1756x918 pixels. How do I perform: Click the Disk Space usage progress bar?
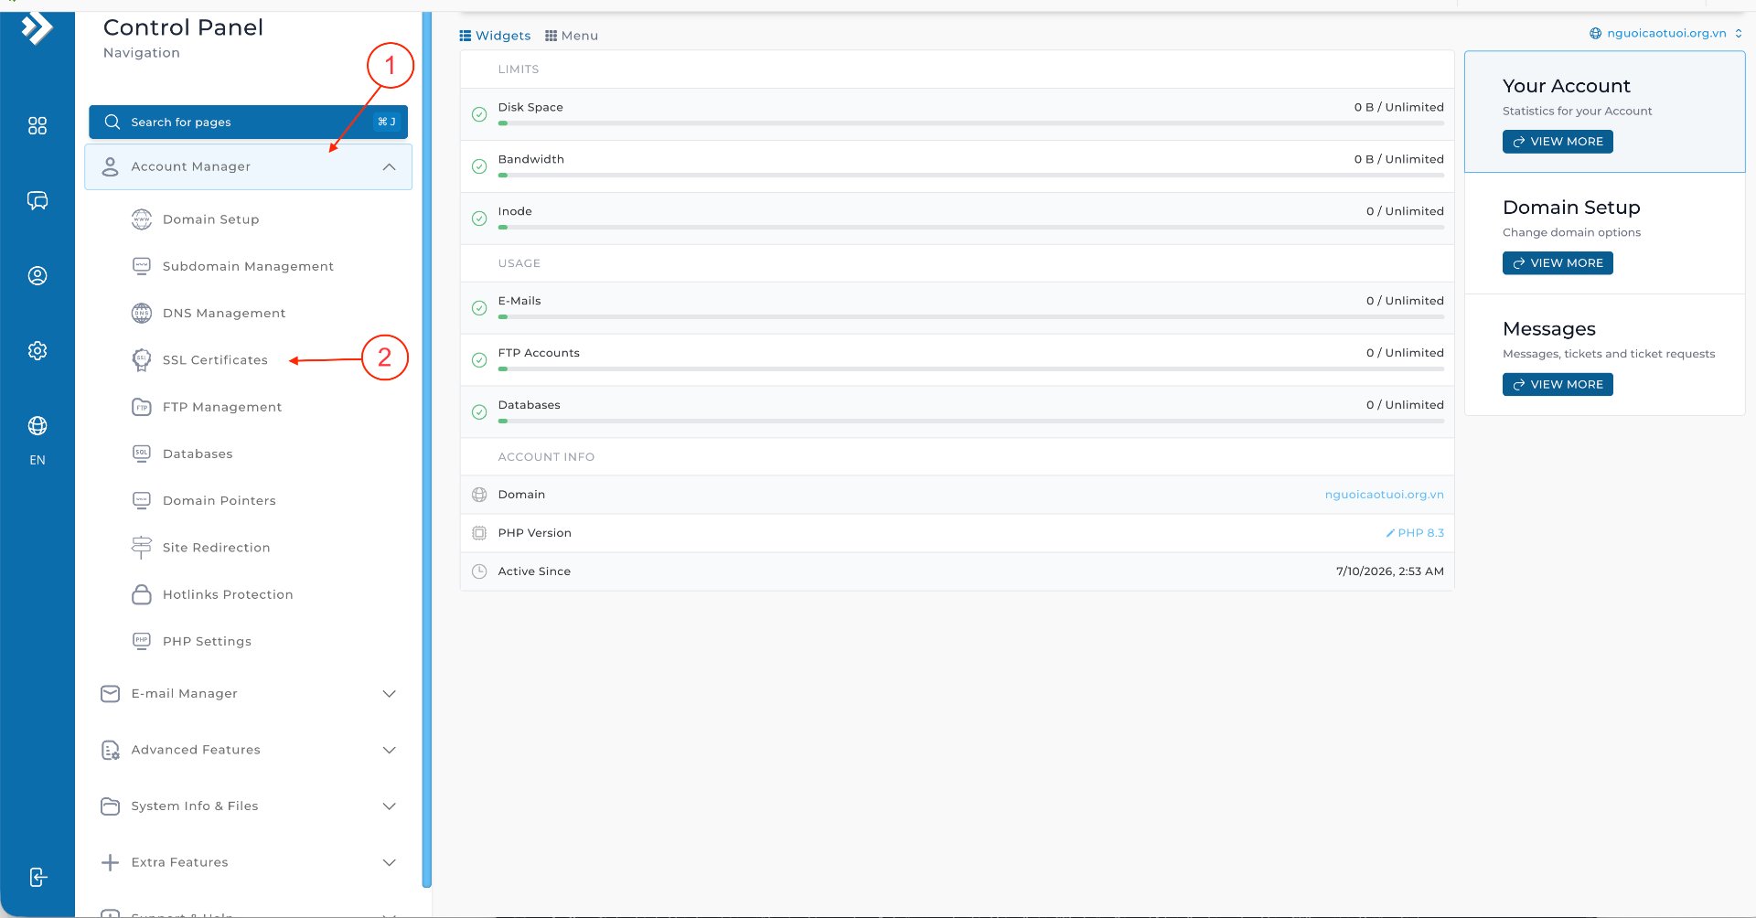971,123
